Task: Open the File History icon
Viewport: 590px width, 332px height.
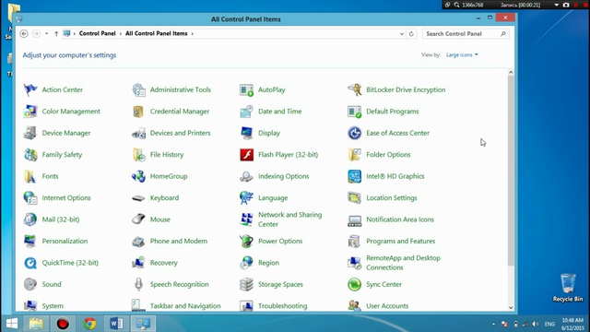Action: click(138, 155)
